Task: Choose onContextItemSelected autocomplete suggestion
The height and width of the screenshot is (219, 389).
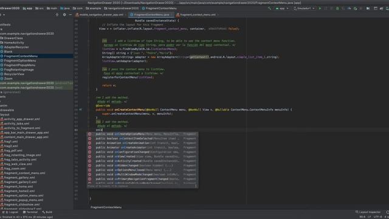Action: 142,139
